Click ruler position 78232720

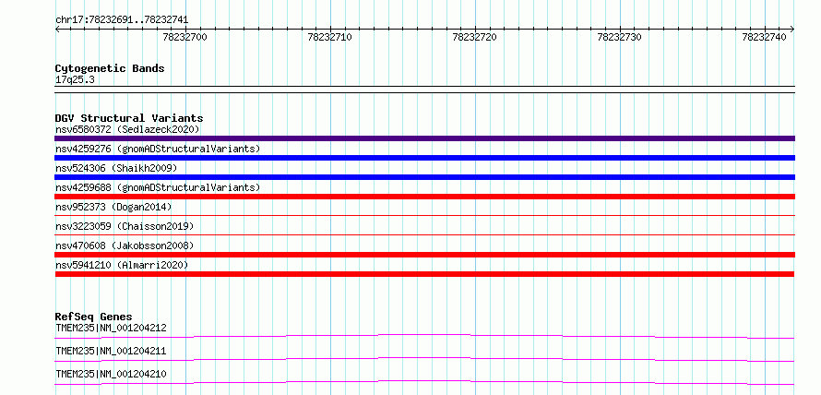(475, 37)
